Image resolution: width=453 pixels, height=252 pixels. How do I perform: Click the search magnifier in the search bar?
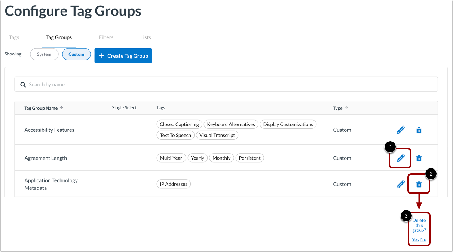click(x=23, y=84)
